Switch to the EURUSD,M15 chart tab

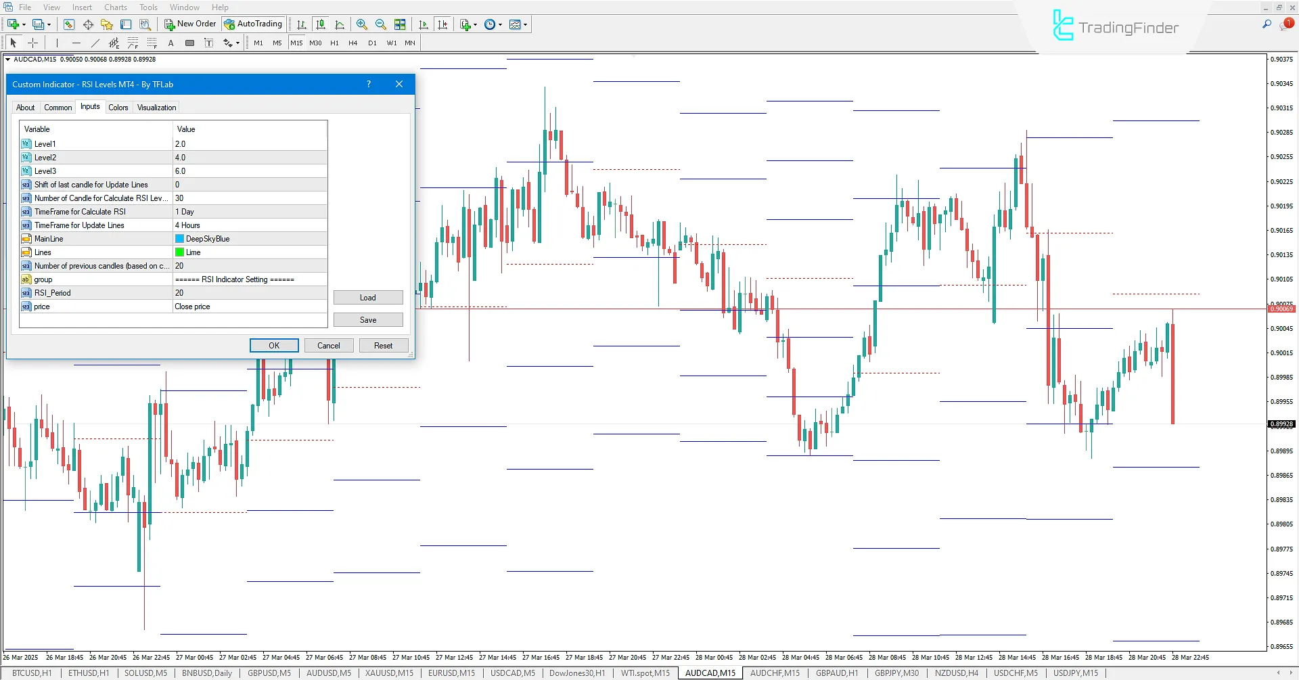pos(451,673)
